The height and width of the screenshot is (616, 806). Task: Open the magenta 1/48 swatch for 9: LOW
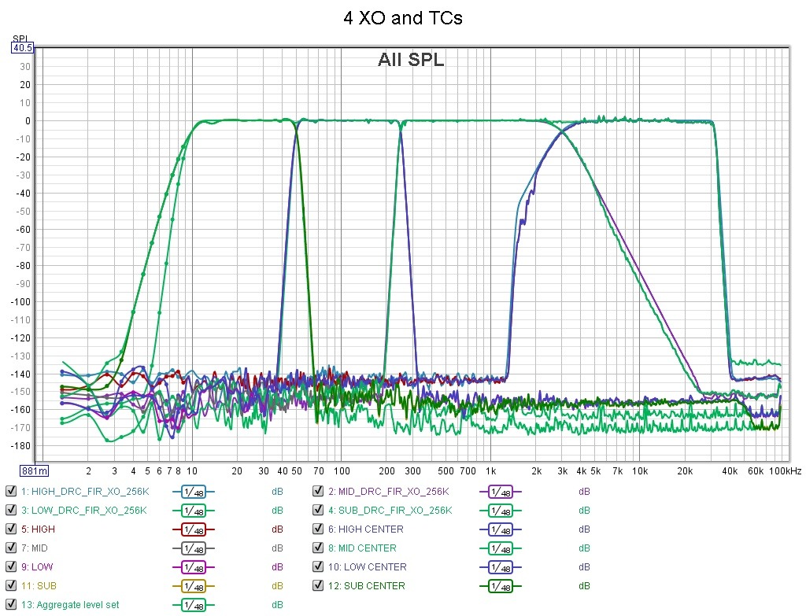(x=194, y=567)
